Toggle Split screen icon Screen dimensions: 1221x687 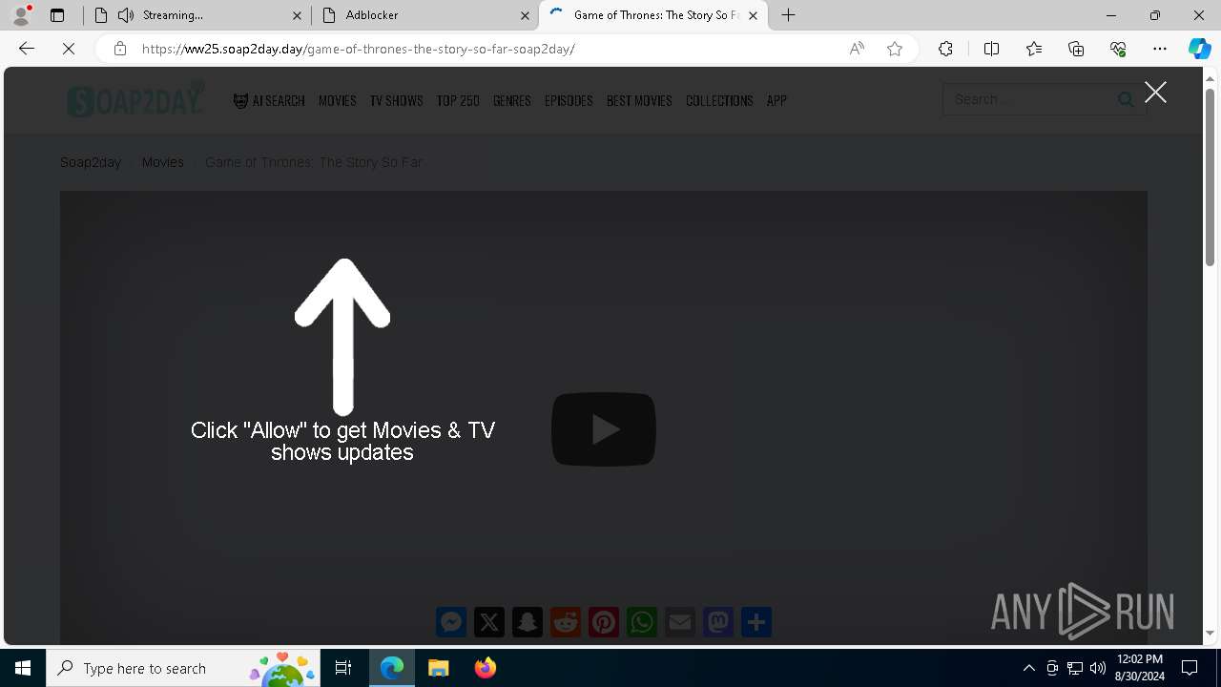pos(991,49)
